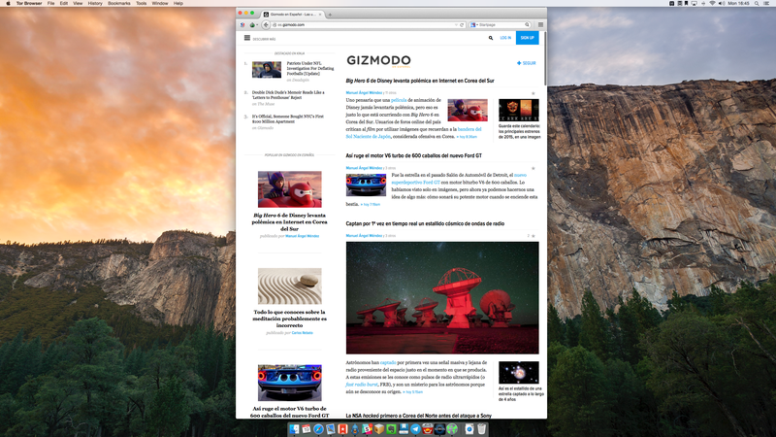This screenshot has height=437, width=776.
Task: Open the Tor onion button menu
Action: (253, 25)
